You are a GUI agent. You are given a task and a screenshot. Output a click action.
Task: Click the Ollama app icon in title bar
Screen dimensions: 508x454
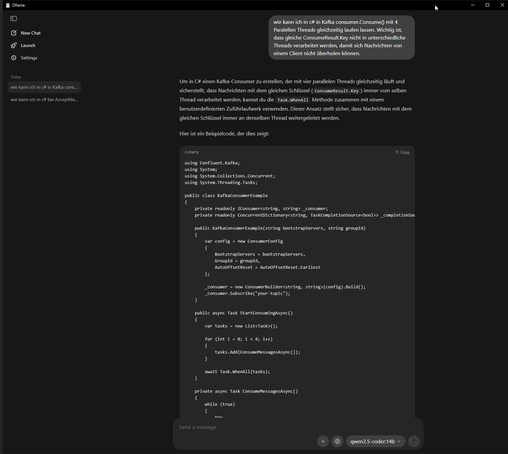[x=8, y=5]
